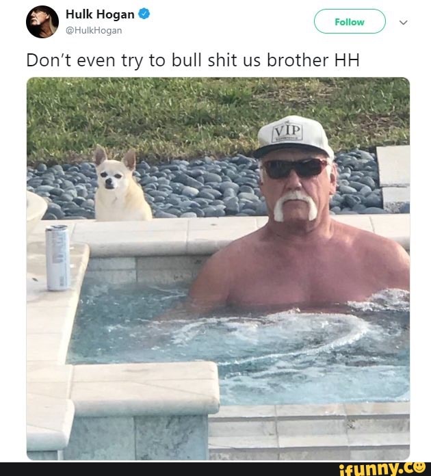Click the ifunny.co watermark logo
This screenshot has width=431, height=476.
(382, 469)
